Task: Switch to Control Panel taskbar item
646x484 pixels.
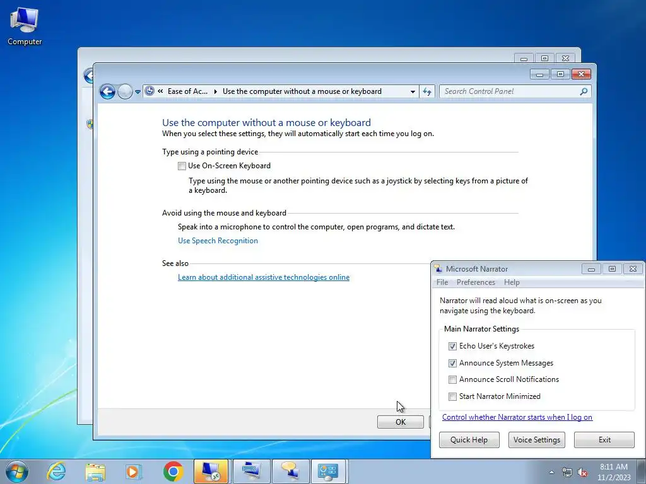Action: point(328,471)
